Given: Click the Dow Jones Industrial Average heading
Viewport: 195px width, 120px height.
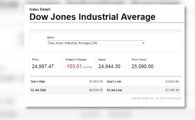Looking at the screenshot, I should tap(92, 17).
